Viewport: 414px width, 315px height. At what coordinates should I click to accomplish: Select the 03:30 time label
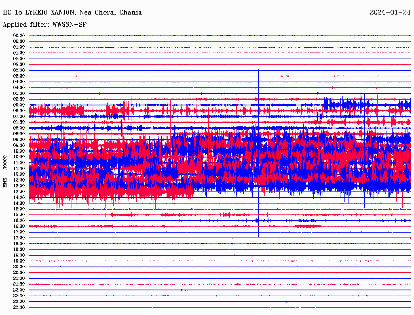pos(19,76)
